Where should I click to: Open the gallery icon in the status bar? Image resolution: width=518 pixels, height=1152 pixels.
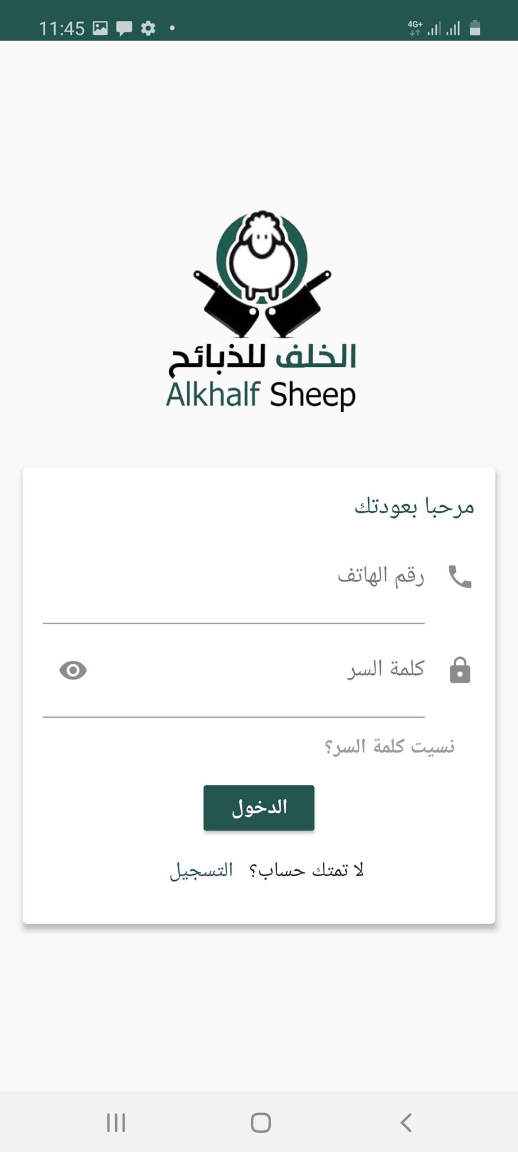click(x=100, y=28)
